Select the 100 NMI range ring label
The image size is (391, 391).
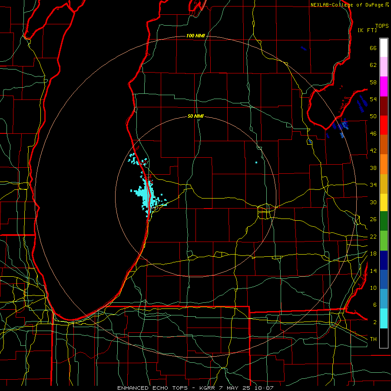coord(195,36)
